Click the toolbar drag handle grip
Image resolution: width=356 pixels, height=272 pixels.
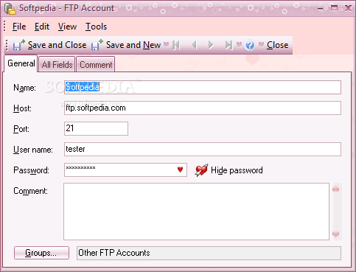point(7,45)
